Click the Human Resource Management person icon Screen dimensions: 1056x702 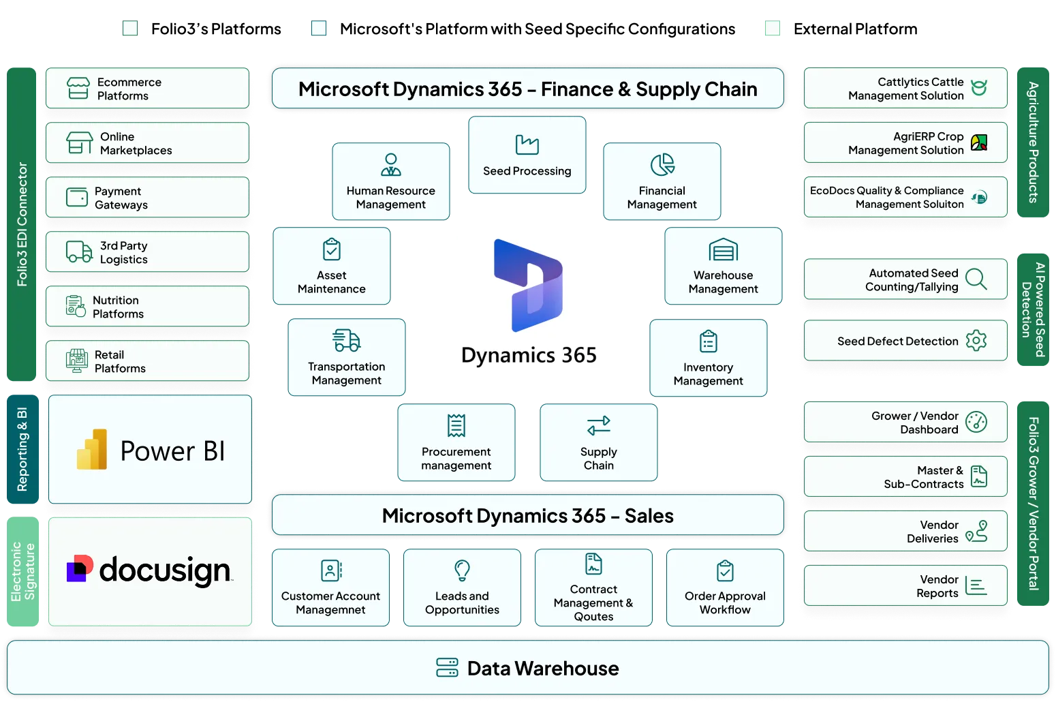point(390,164)
